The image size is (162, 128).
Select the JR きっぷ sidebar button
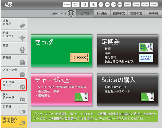point(14,24)
